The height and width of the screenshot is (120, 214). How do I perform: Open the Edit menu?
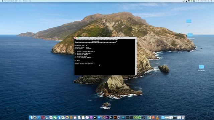tap(16, 1)
